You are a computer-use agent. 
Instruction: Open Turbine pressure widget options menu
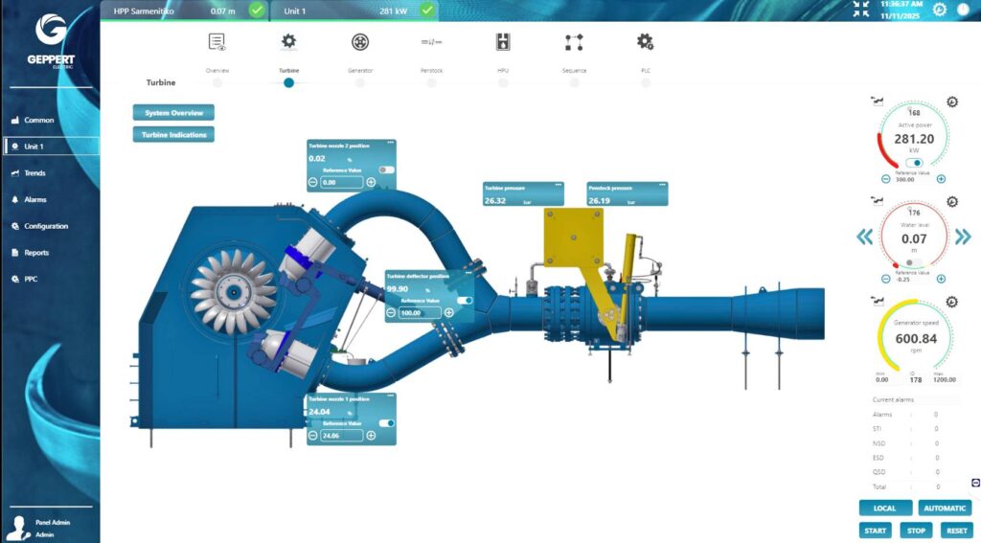pos(558,185)
